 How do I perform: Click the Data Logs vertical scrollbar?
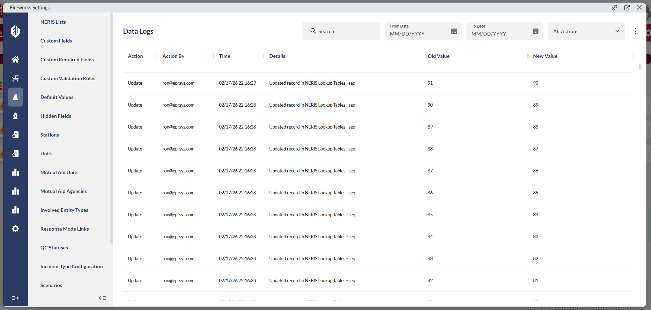point(640,67)
